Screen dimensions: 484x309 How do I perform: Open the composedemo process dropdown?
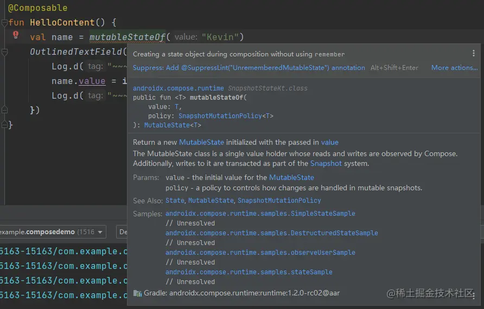click(52, 232)
